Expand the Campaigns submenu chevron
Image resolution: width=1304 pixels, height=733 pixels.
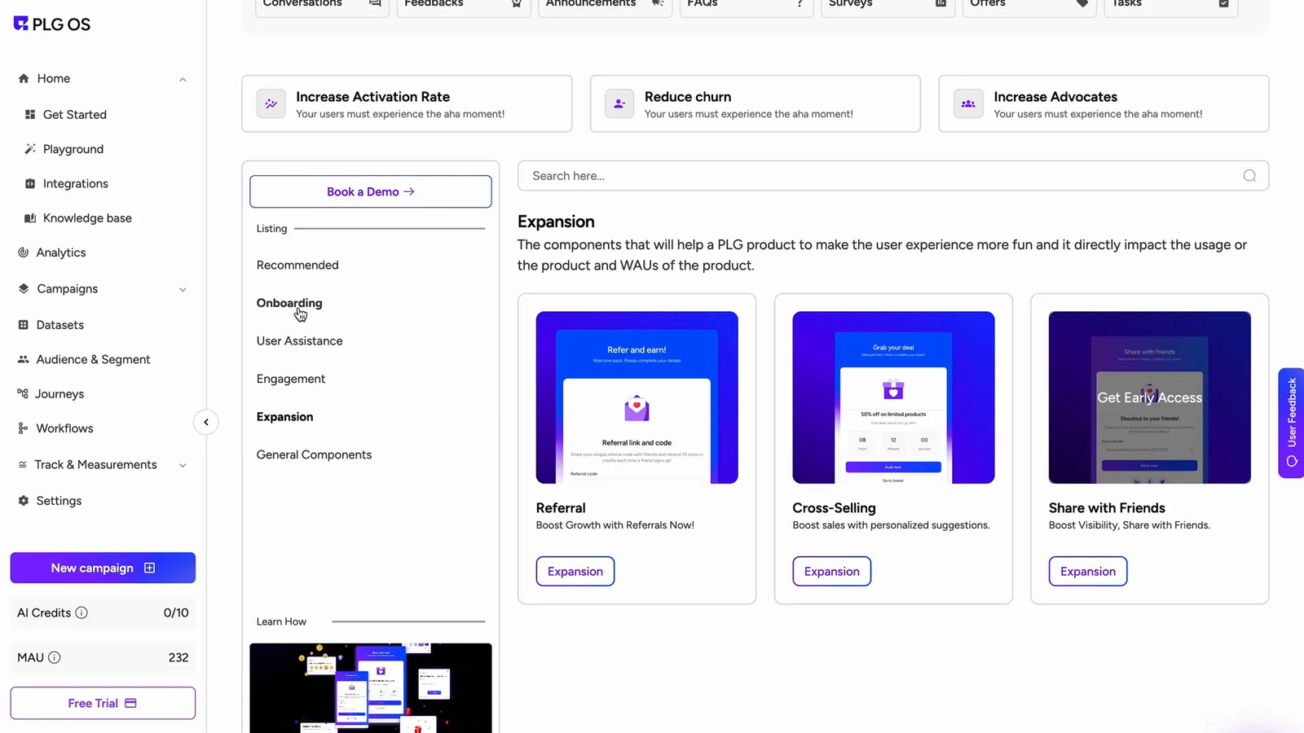point(183,290)
